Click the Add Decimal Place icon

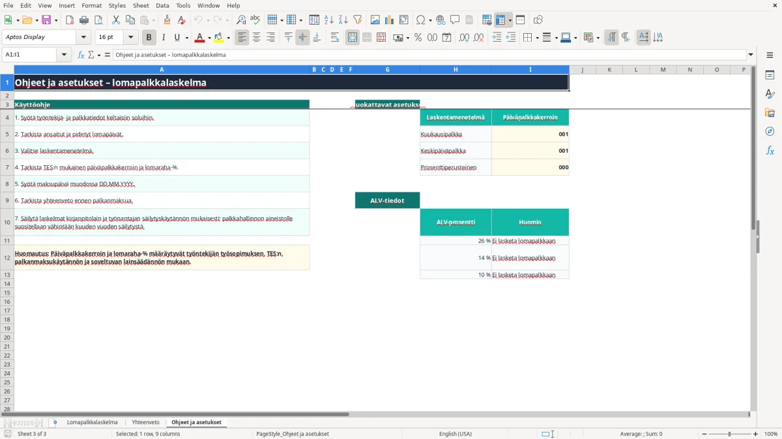coord(463,38)
